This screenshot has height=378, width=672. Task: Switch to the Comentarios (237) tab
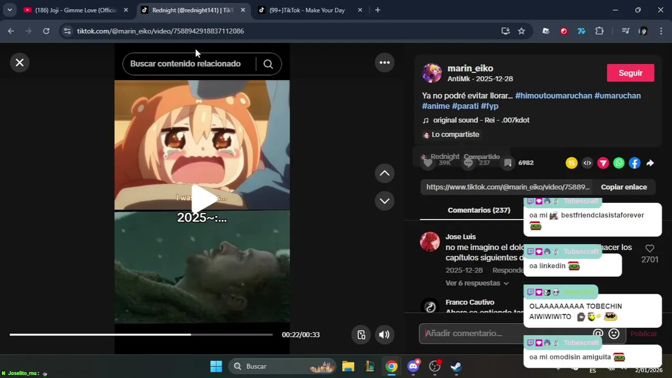[x=479, y=210]
